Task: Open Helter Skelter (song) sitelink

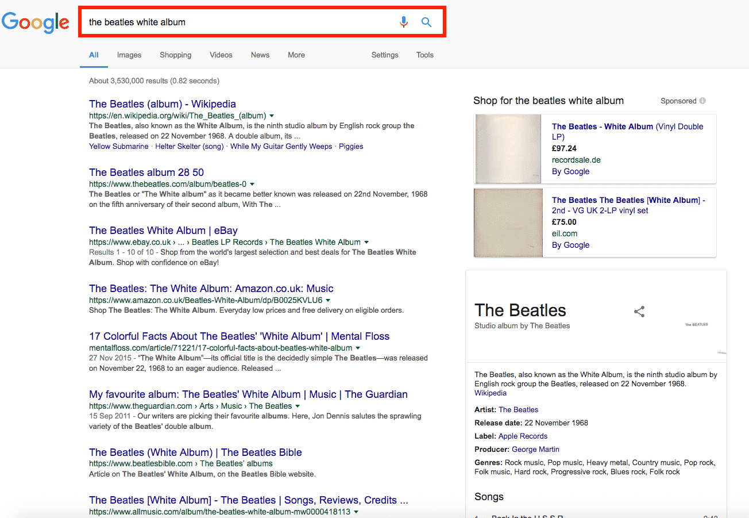Action: pos(190,147)
